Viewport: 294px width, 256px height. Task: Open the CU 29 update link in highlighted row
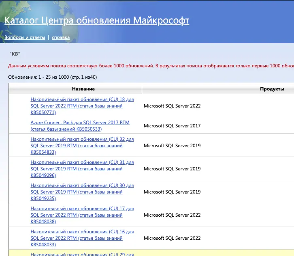pos(82,254)
